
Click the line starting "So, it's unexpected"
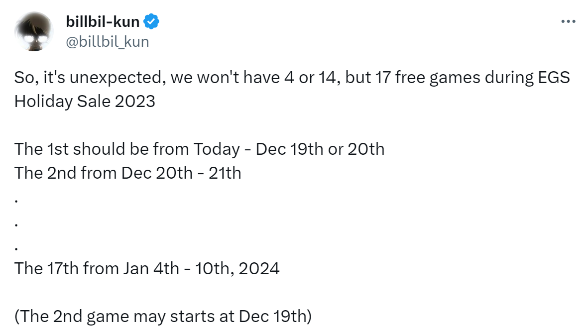[292, 78]
